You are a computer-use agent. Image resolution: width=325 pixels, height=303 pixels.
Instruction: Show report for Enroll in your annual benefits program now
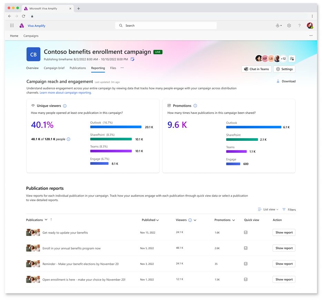click(284, 248)
